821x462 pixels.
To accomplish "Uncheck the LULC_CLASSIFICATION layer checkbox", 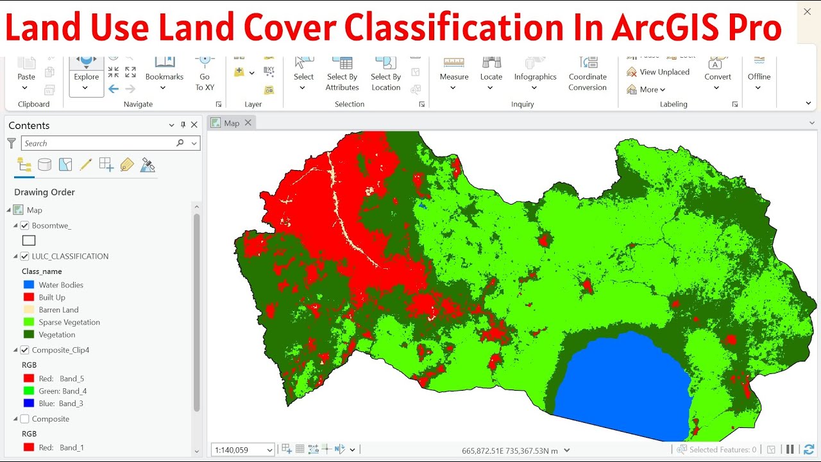I will coord(24,256).
